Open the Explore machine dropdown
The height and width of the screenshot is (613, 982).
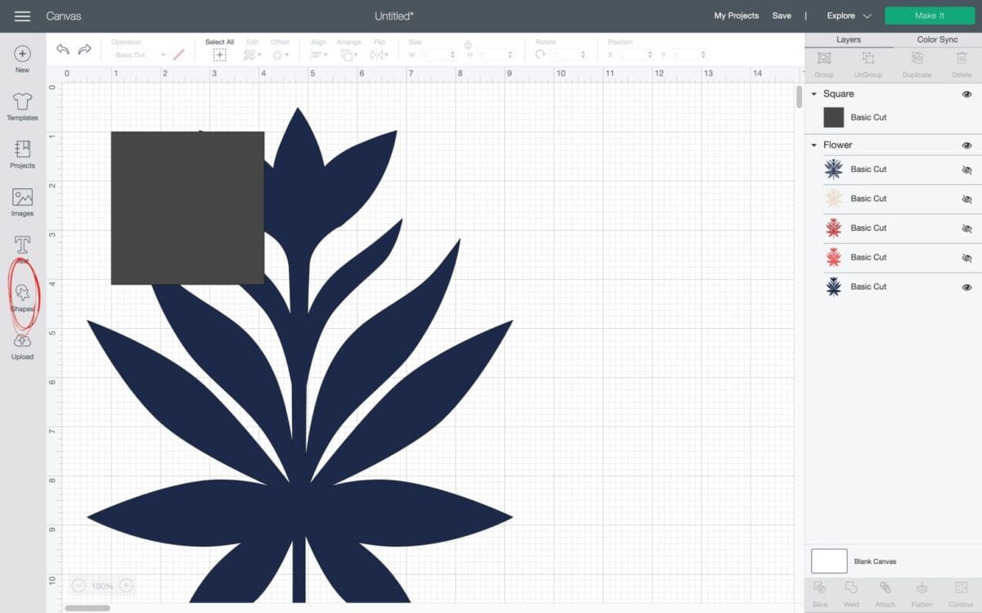tap(849, 16)
